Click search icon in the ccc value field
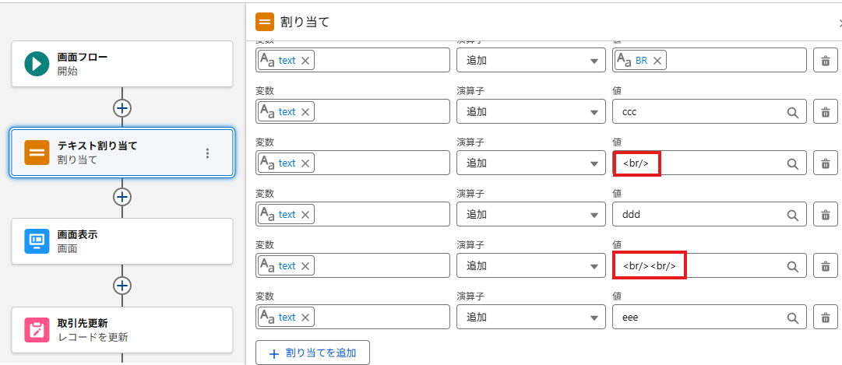 (x=792, y=112)
